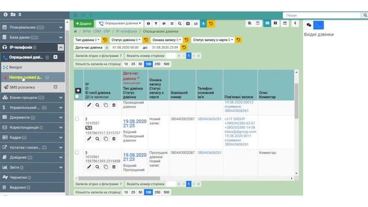Switch to the blue table view icon

click(x=267, y=23)
